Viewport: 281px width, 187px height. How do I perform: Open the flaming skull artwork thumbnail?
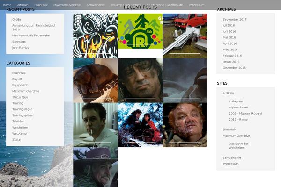click(x=96, y=36)
